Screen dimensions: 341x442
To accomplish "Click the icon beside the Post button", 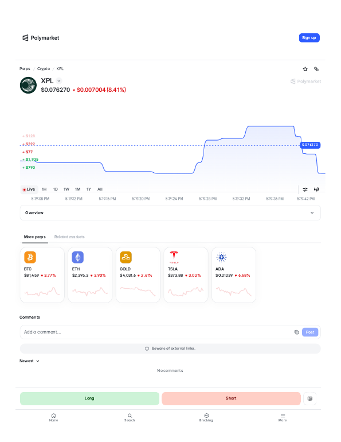I will (x=296, y=332).
